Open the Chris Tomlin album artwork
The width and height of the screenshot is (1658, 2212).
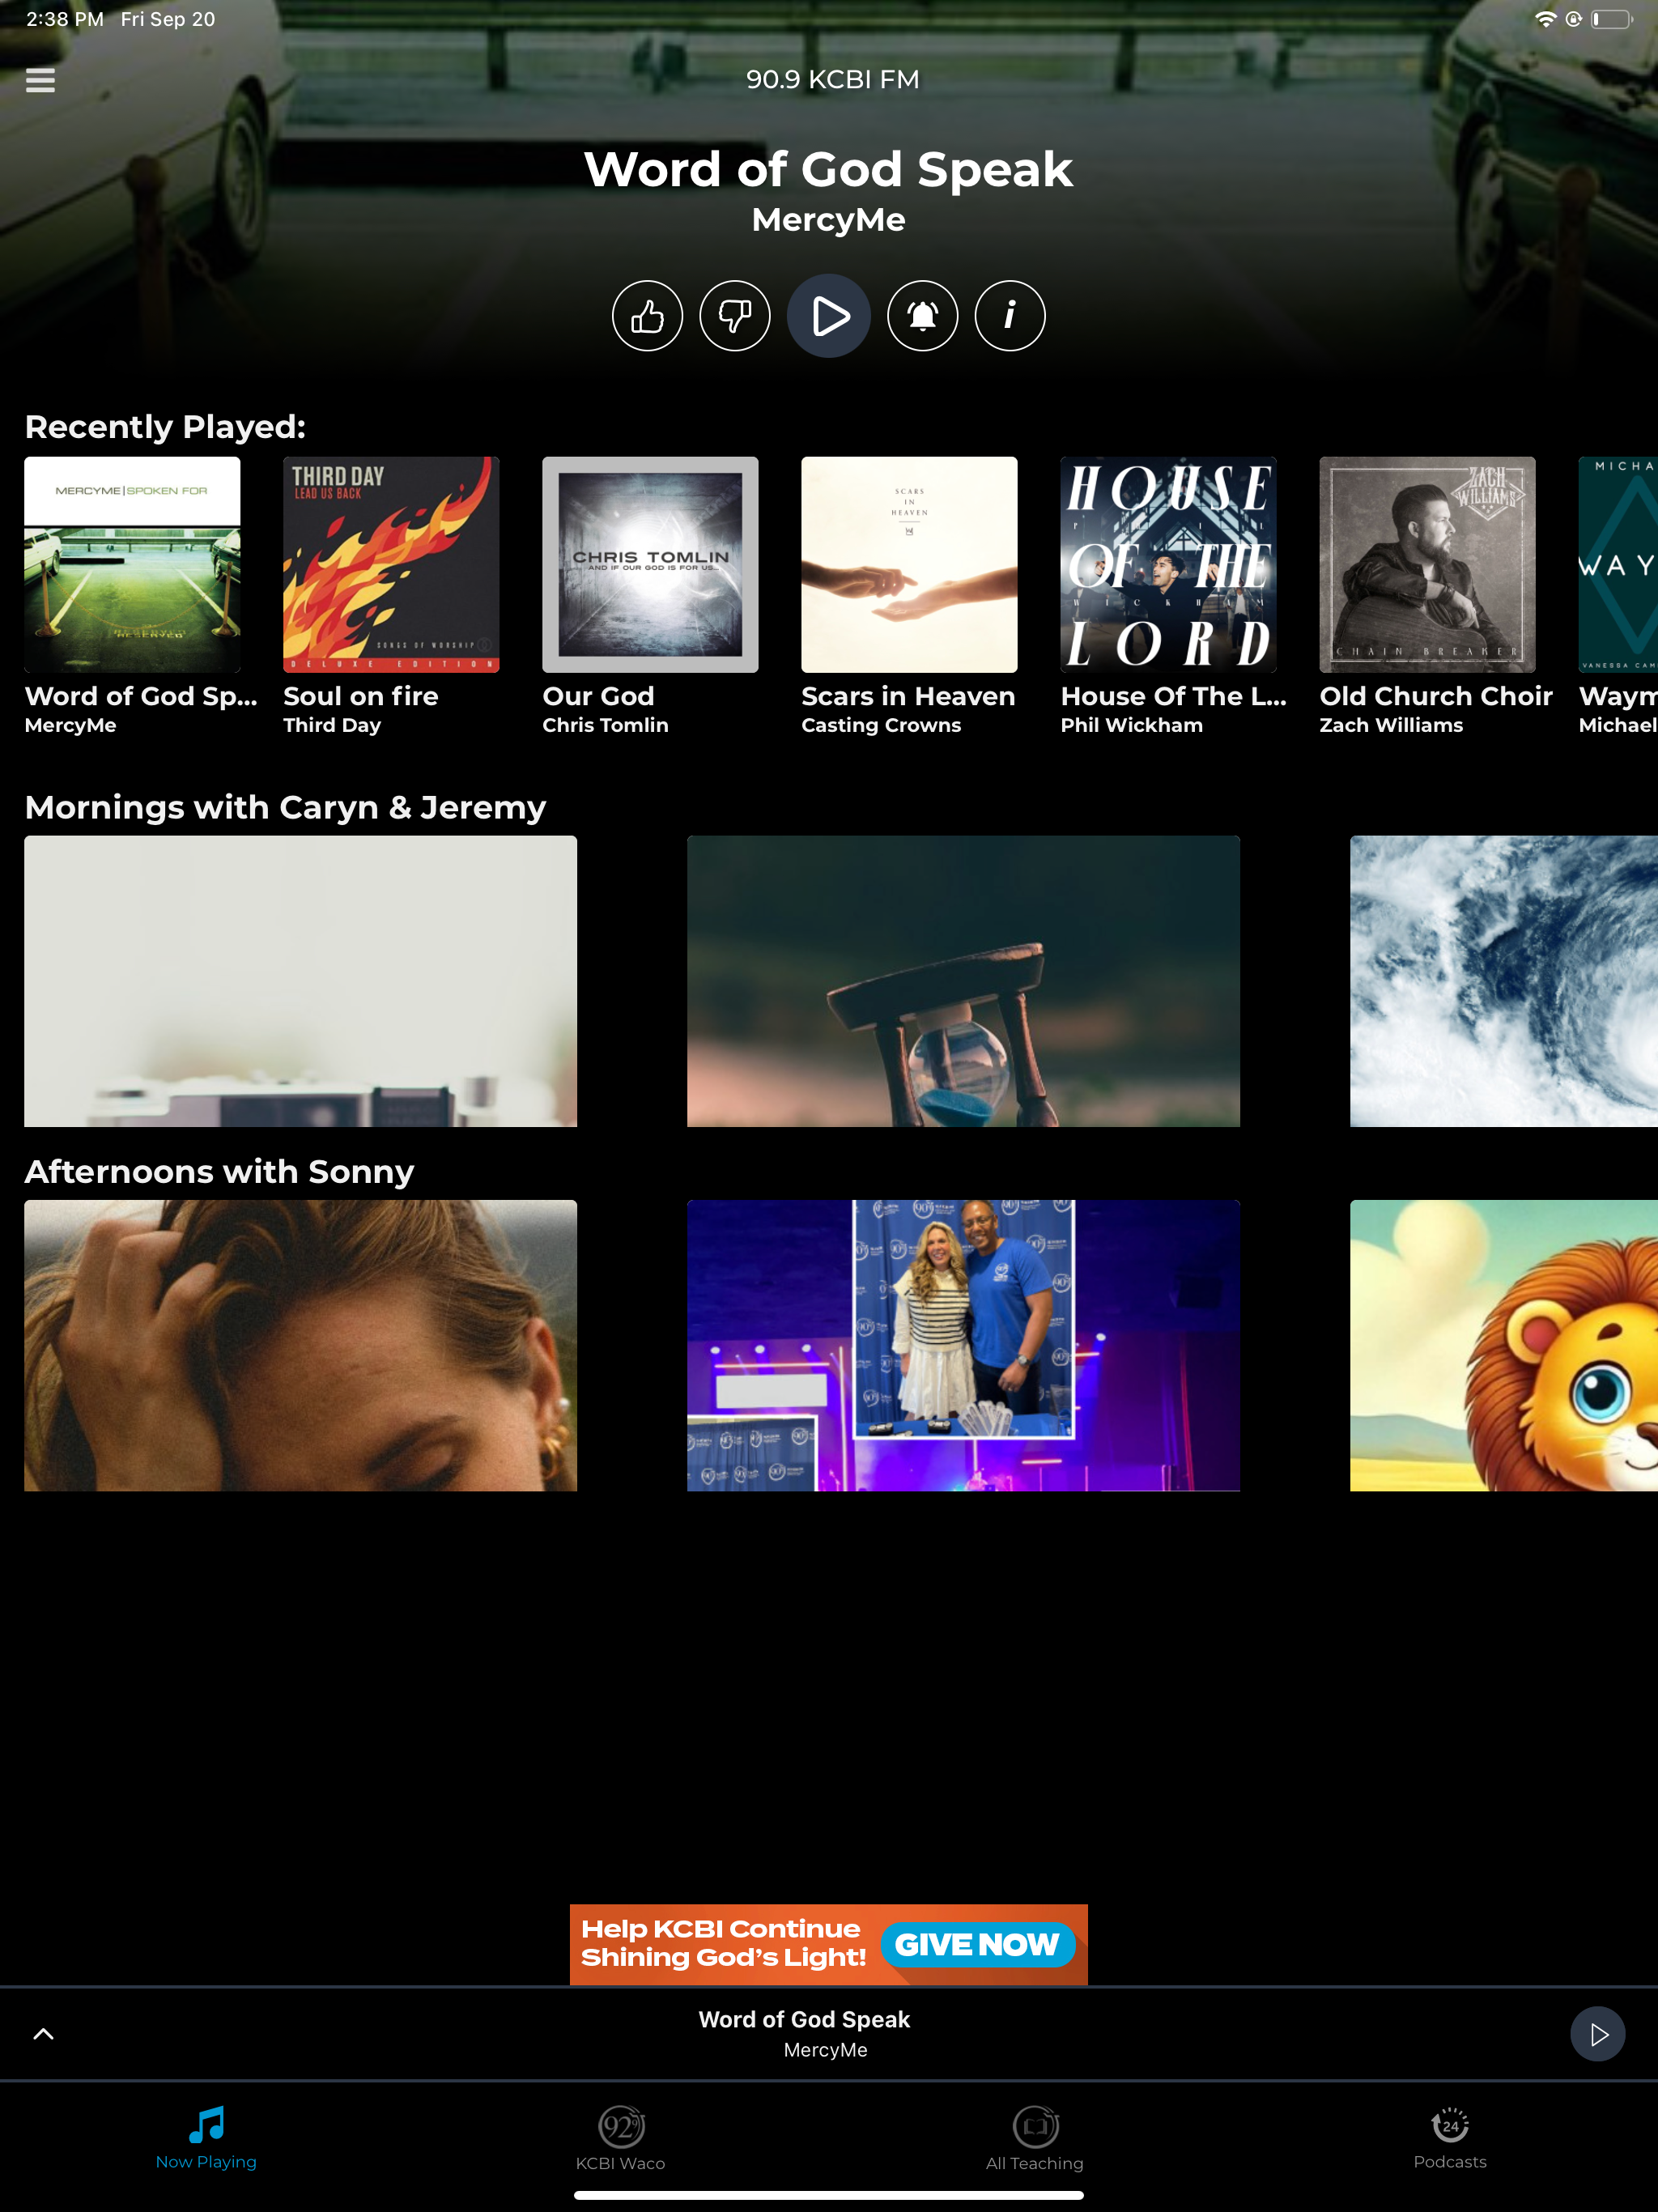click(x=650, y=565)
